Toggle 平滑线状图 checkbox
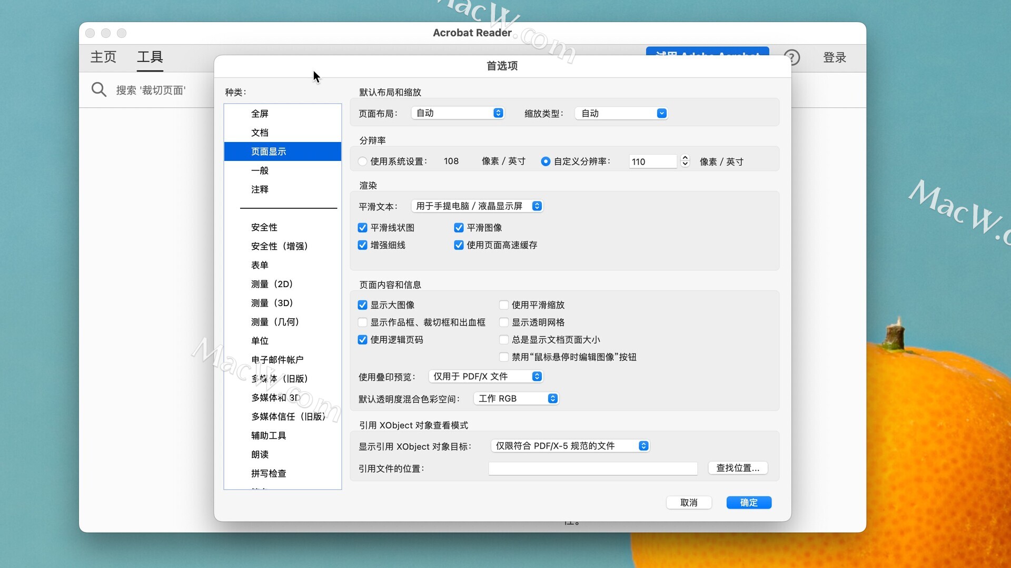 [x=362, y=228]
